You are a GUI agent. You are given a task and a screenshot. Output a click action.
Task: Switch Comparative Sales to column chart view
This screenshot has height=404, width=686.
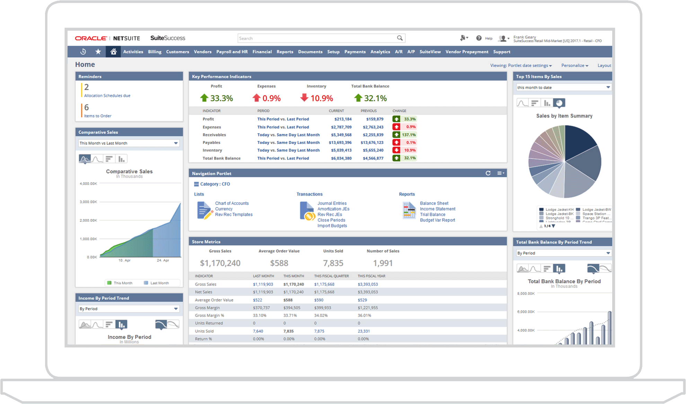click(121, 159)
